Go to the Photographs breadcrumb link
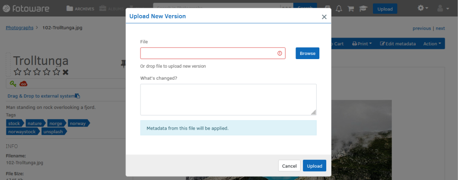The width and height of the screenshot is (458, 180). click(20, 28)
